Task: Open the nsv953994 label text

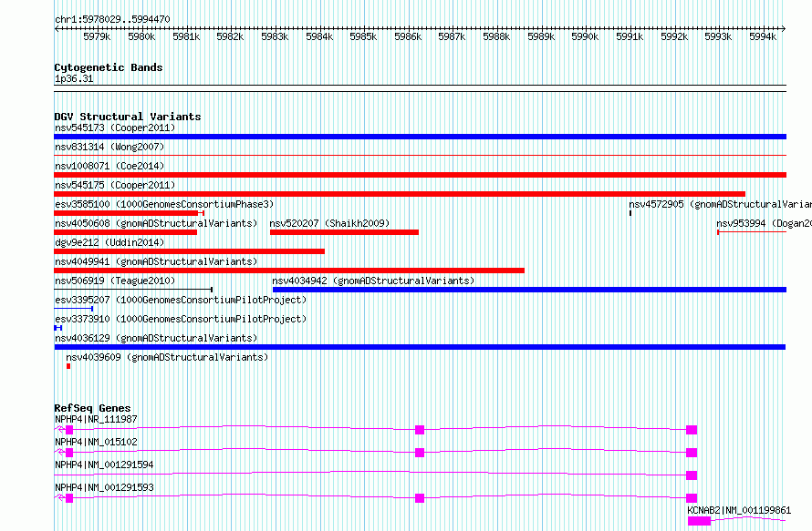Action: click(764, 223)
